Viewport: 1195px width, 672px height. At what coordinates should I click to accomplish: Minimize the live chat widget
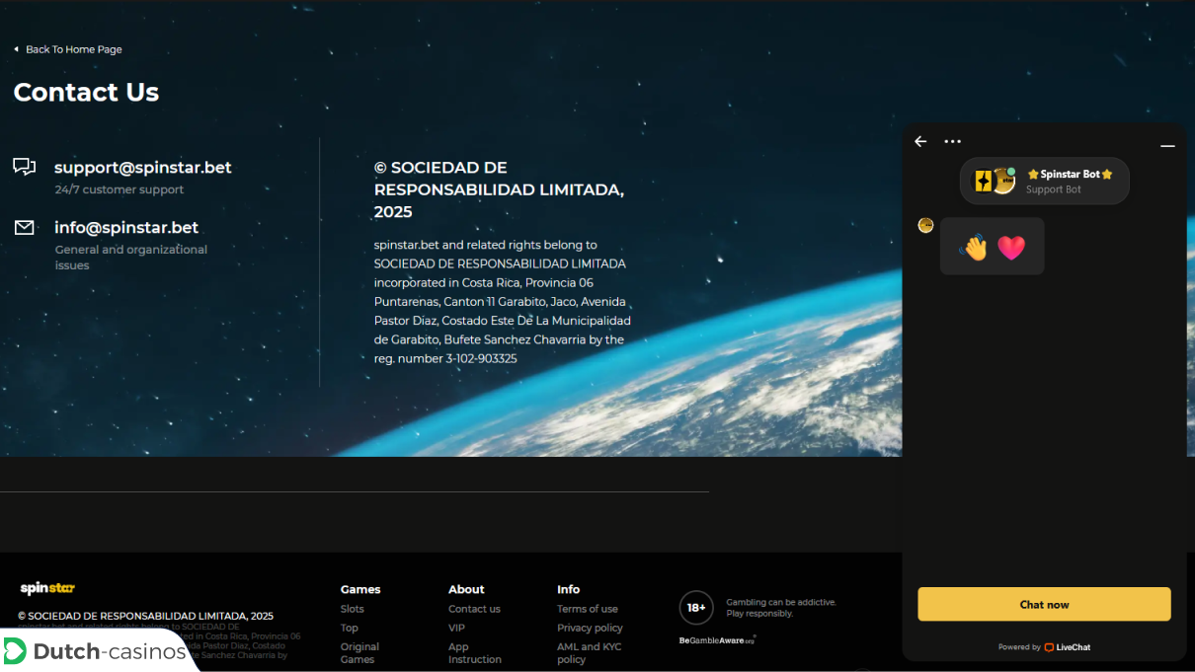(1167, 146)
